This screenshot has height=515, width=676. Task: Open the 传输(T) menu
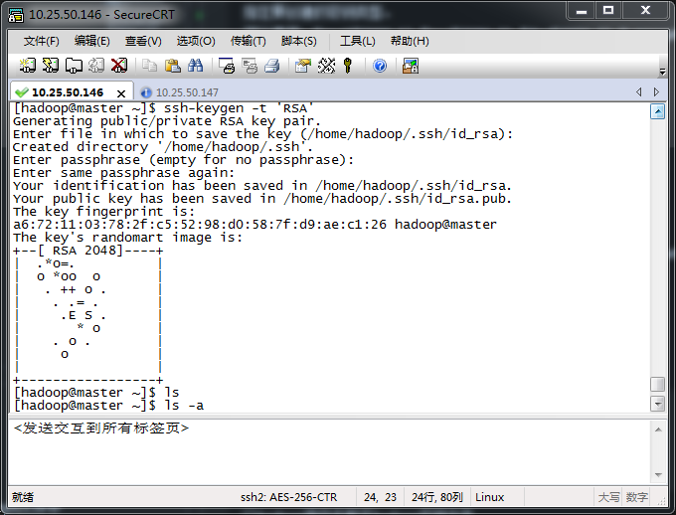[x=248, y=41]
